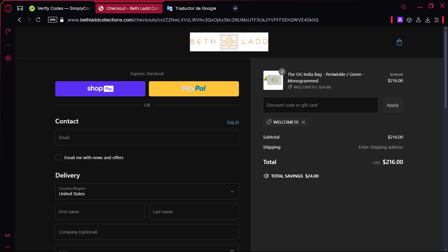Open the browser profile icon
The height and width of the screenshot is (252, 448).
[x=418, y=20]
